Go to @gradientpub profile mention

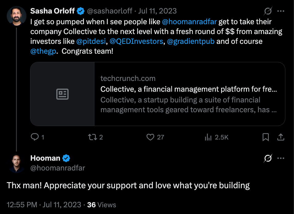point(191,41)
